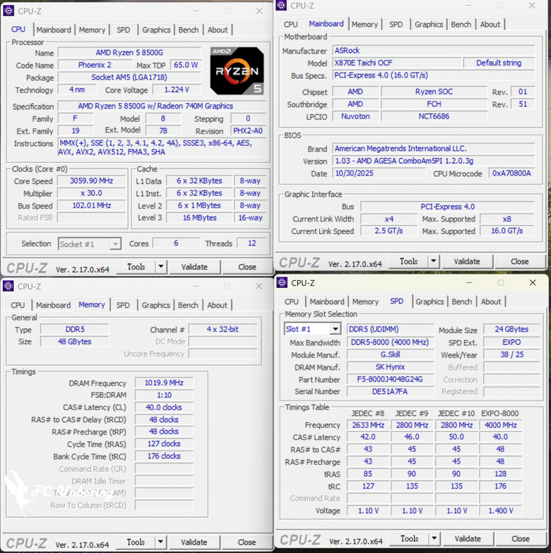Screen dimensions: 551x553
Task: Click Close button in the Mainboard window
Action: [x=520, y=261]
